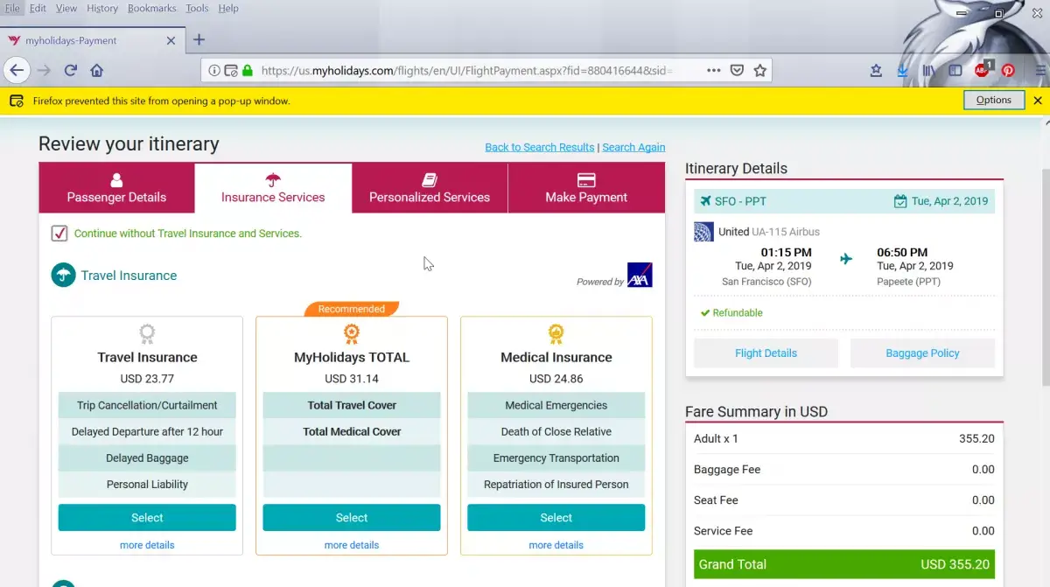Open the Adblock Plus extension icon
This screenshot has height=587, width=1050.
pyautogui.click(x=982, y=70)
